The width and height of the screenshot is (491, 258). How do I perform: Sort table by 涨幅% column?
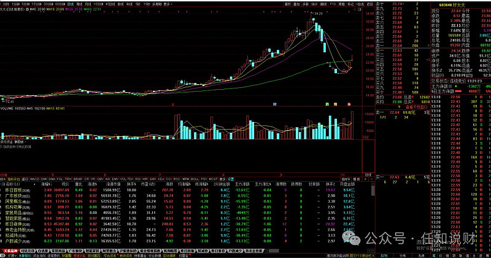(46, 184)
